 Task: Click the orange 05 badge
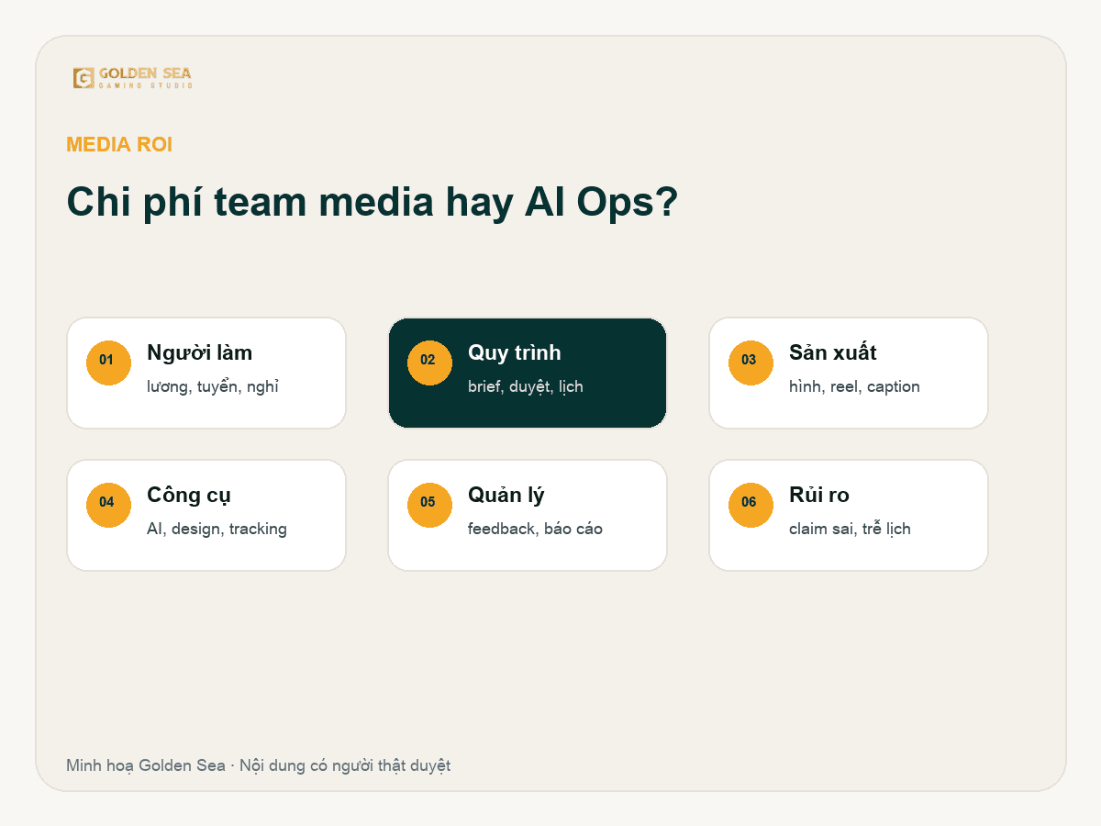429,505
